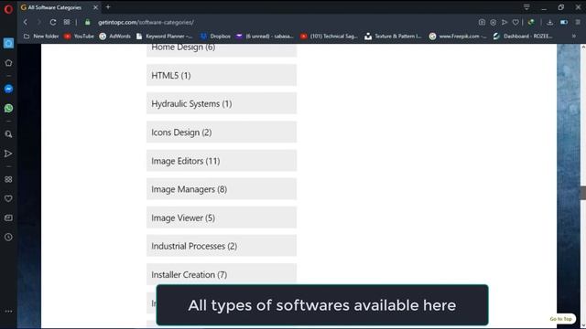Open Speed Dial grid icon in sidebar
The height and width of the screenshot is (329, 586).
8,179
